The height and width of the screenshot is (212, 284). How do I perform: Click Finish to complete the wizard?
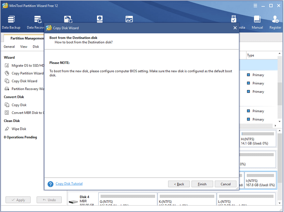coord(202,184)
